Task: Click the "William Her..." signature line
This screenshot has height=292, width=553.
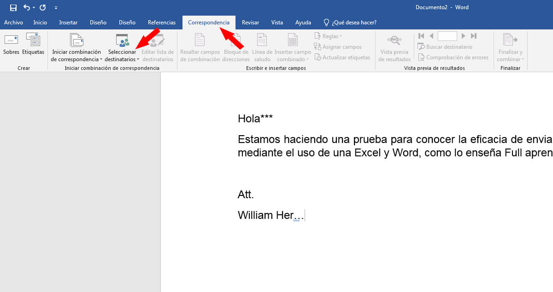Action: (271, 215)
